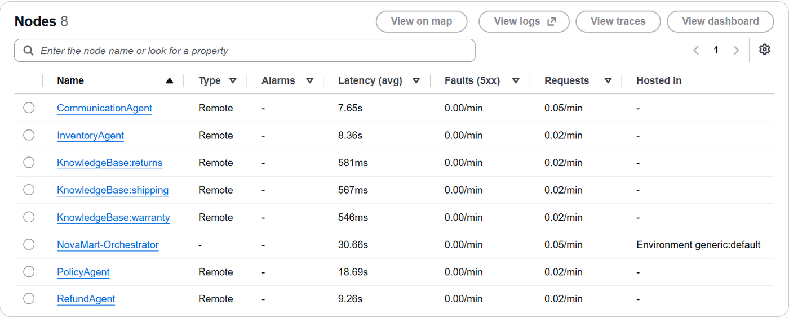
Task: Select the KnowledgeBase:returns radio button
Action: point(29,162)
